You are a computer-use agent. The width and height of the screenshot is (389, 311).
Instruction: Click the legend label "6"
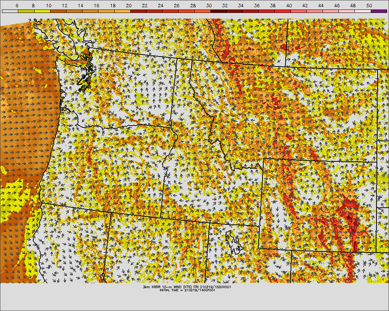17,5
